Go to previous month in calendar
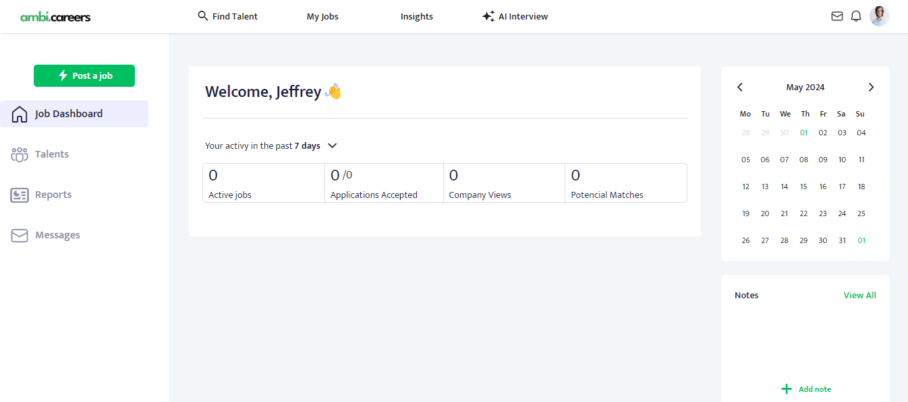 [x=740, y=87]
